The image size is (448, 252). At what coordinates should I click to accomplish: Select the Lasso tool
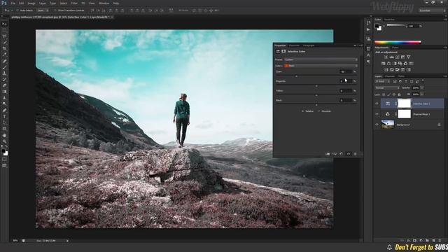tap(4, 36)
